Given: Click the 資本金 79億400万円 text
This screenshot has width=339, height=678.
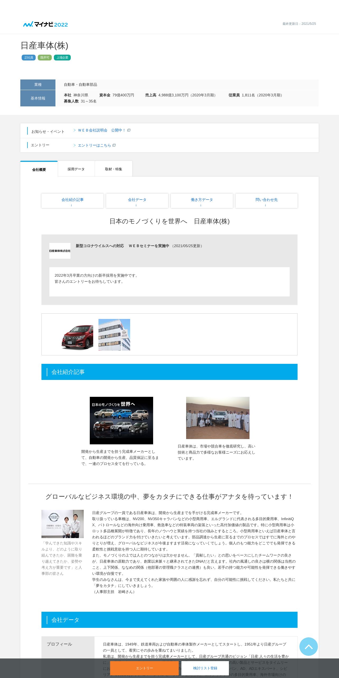Looking at the screenshot, I should (x=117, y=95).
